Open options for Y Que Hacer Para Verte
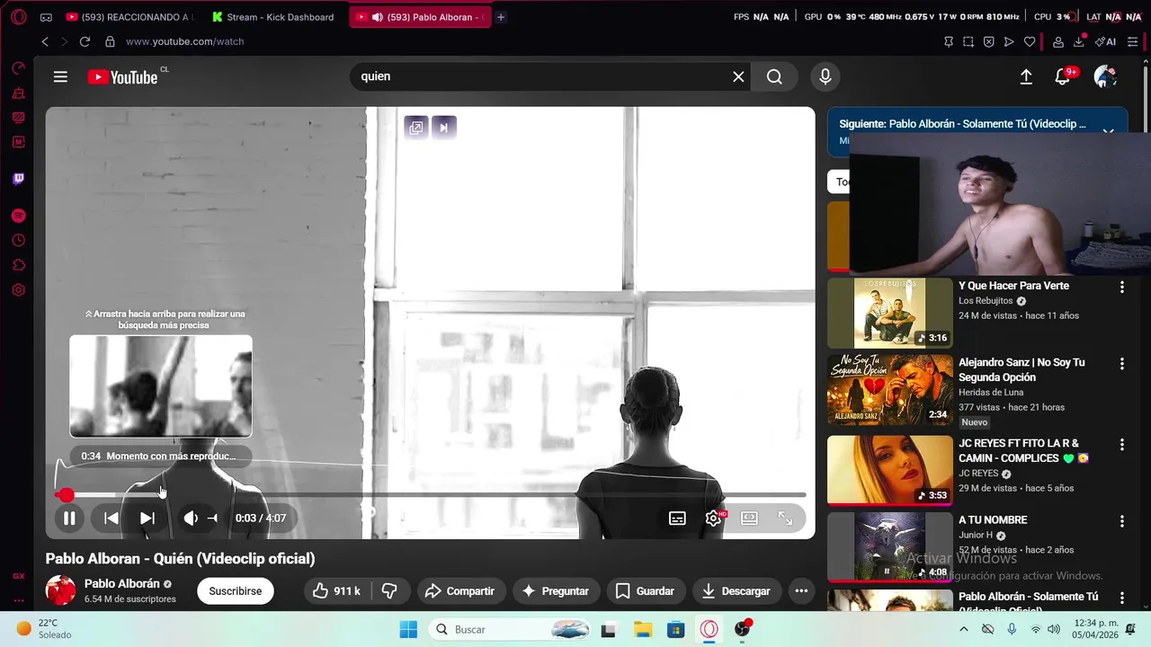The width and height of the screenshot is (1151, 647). point(1121,287)
